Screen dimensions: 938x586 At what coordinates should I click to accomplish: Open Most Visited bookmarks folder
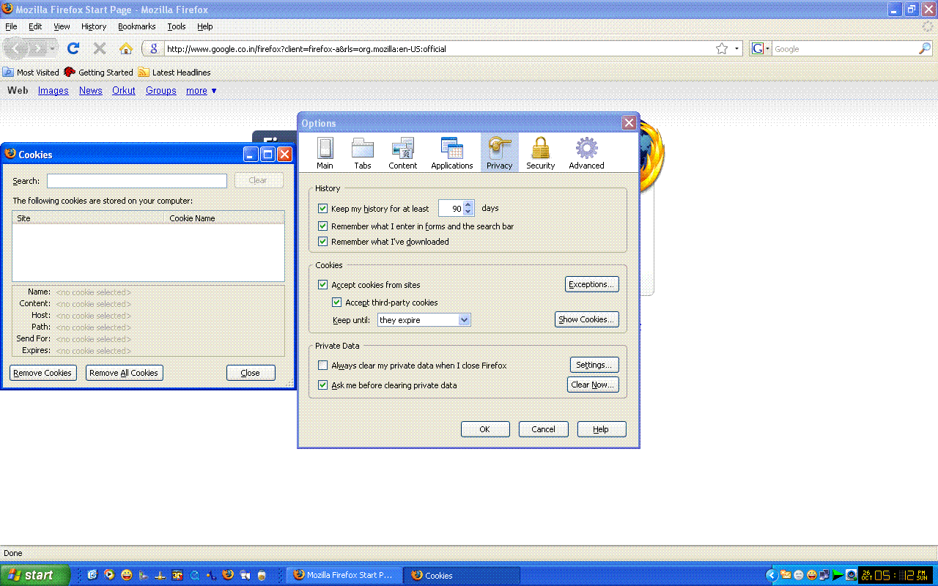coord(31,73)
